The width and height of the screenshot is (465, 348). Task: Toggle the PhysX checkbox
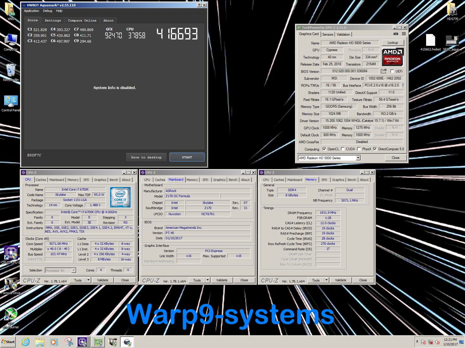[x=359, y=149]
